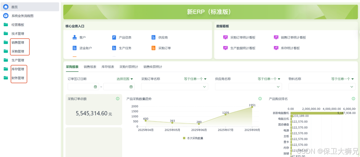This screenshot has width=360, height=157.
Task: Click the folder icon beside 销售管理
Action: pos(6,42)
